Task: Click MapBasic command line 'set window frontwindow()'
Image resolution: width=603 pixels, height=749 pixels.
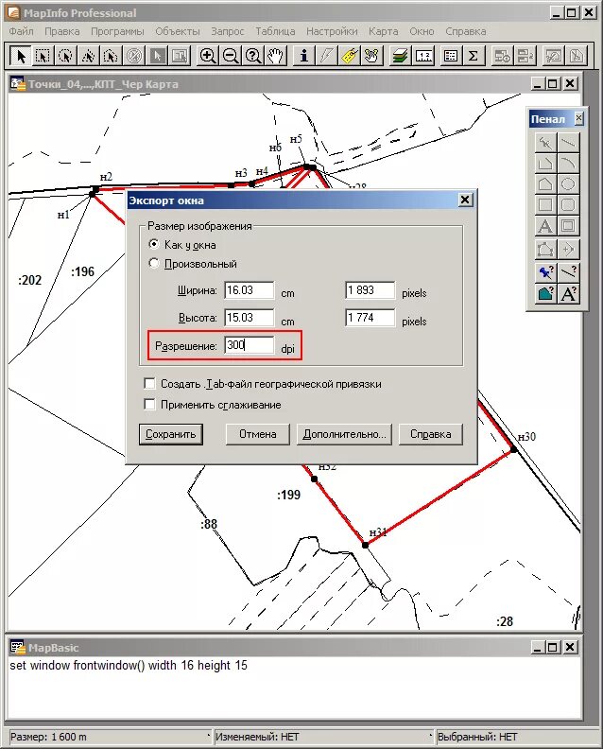Action: point(129,666)
